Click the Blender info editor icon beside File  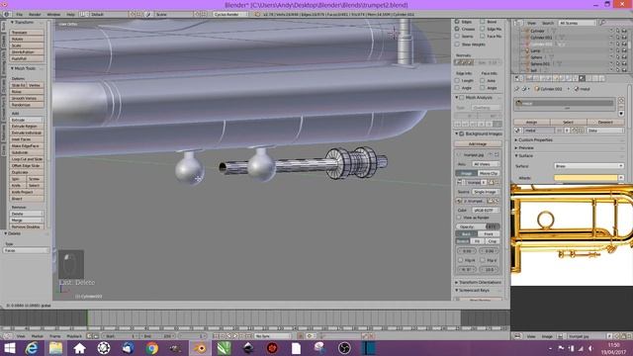click(x=7, y=14)
